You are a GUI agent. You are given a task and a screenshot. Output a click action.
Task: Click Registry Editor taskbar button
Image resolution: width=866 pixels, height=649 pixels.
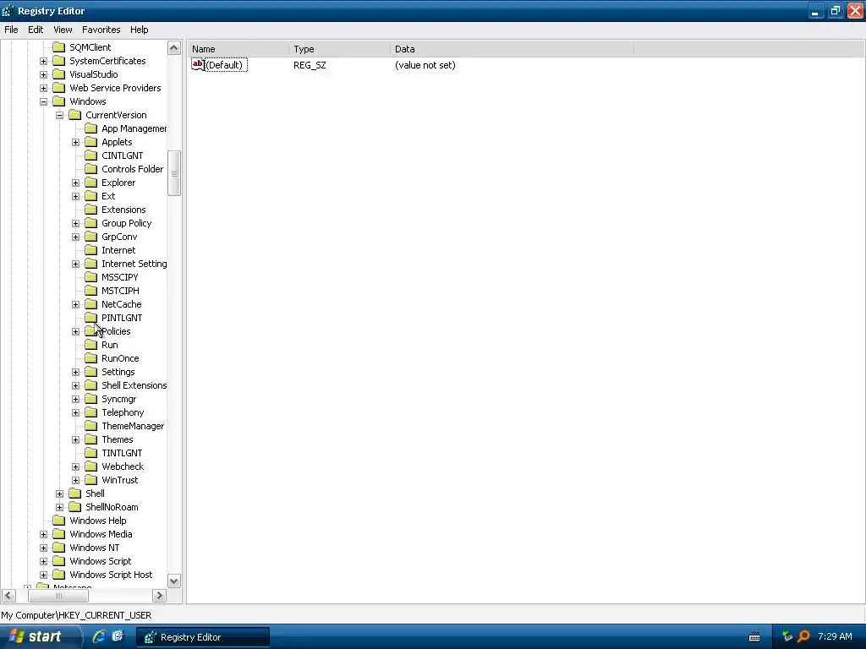click(x=203, y=637)
